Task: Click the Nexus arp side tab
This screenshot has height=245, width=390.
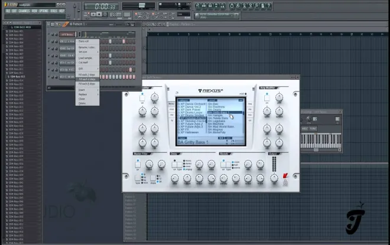Action: click(171, 115)
